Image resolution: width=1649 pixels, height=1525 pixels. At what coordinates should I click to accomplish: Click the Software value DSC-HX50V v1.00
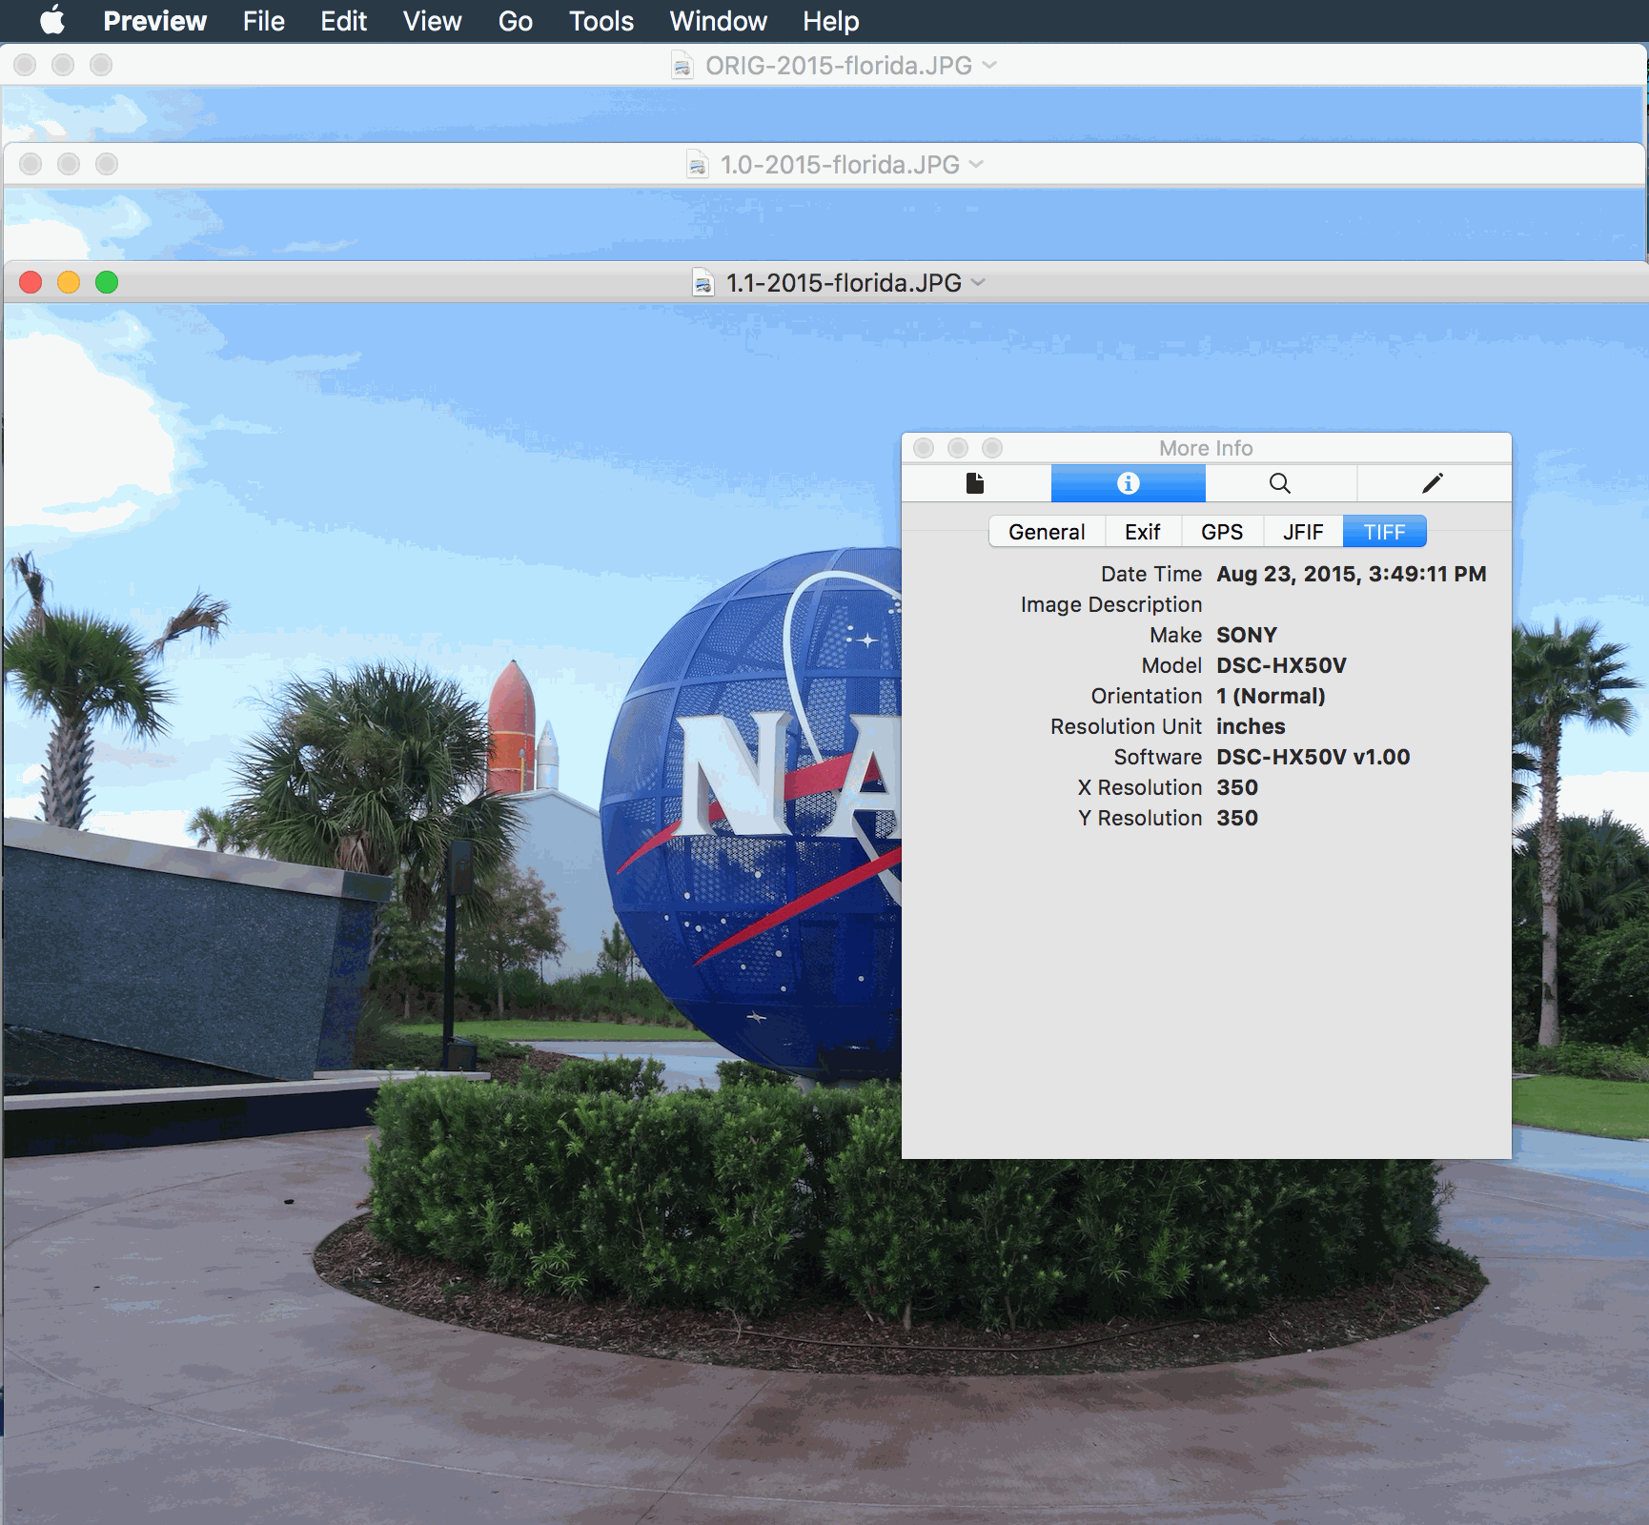pyautogui.click(x=1313, y=757)
